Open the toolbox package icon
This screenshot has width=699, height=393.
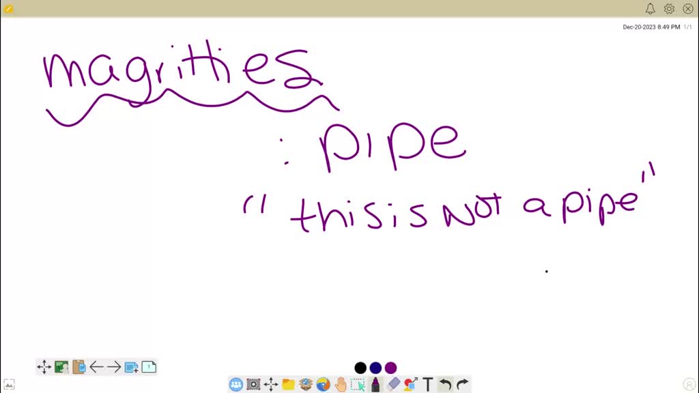point(305,384)
